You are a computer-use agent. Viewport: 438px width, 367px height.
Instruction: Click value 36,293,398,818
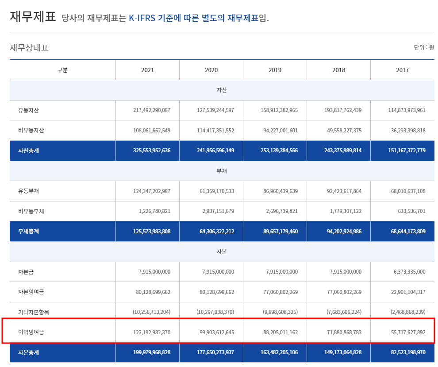pos(408,130)
